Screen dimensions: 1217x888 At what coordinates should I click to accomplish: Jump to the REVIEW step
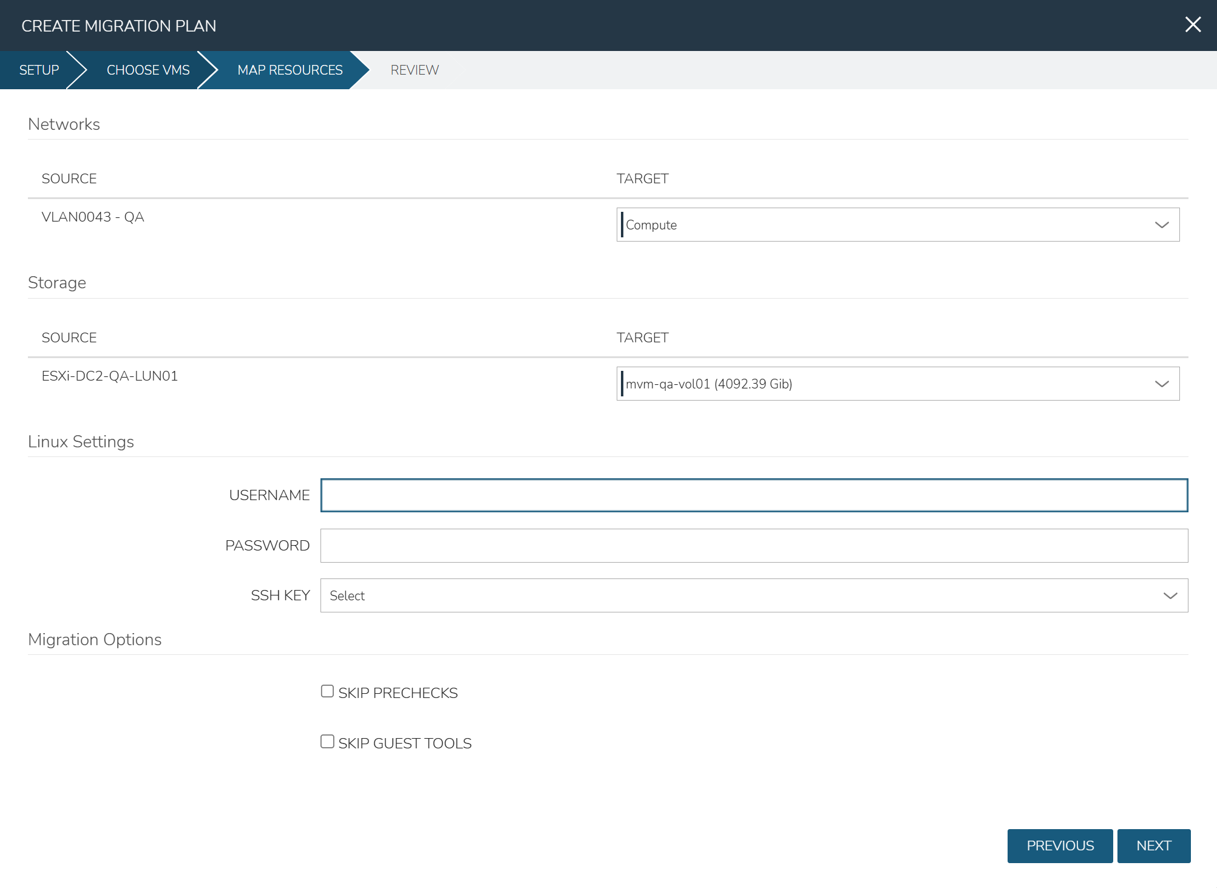tap(415, 70)
